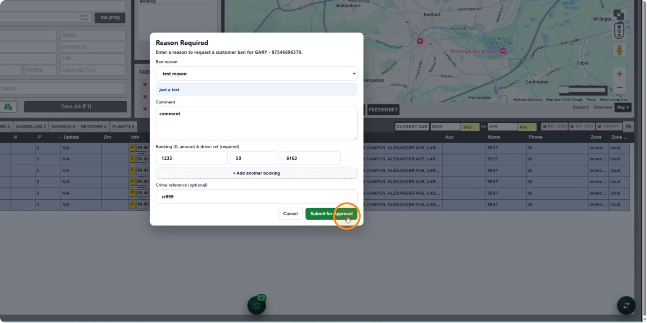Submit the ban request for approval
Screen dimensions: 647x323
click(331, 214)
